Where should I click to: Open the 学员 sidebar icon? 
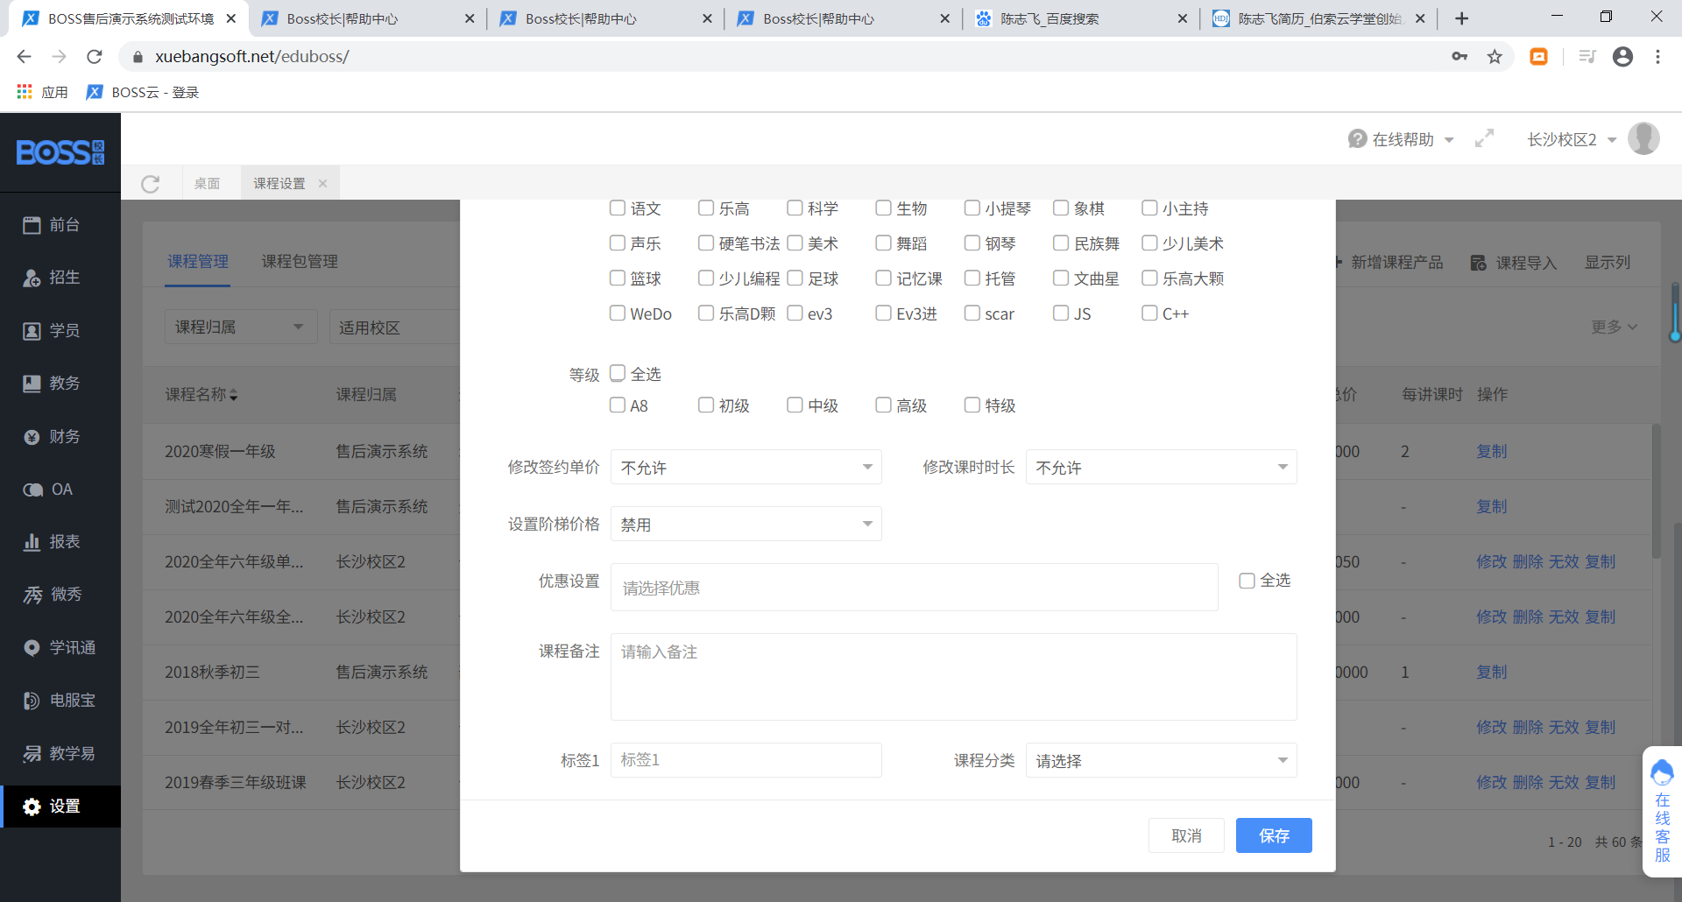pos(32,331)
